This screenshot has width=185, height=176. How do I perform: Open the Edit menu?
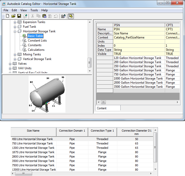tap(14, 10)
